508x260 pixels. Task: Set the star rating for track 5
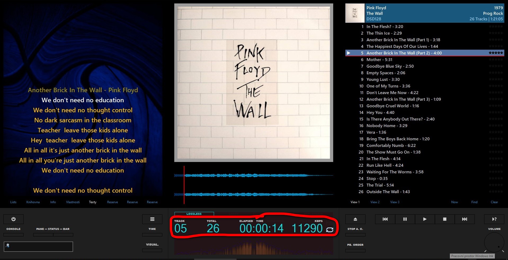(x=496, y=53)
